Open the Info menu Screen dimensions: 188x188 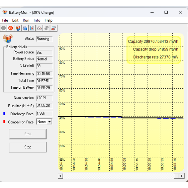(37, 20)
